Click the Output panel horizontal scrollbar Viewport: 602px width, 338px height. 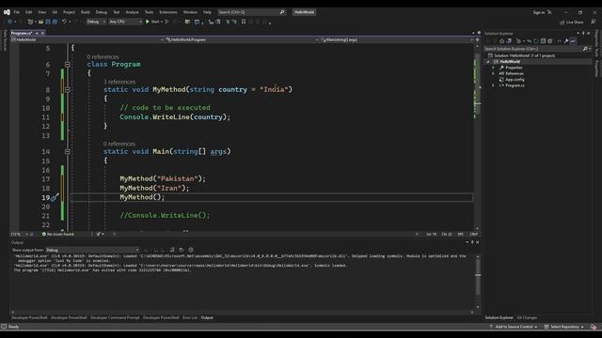pyautogui.click(x=242, y=312)
